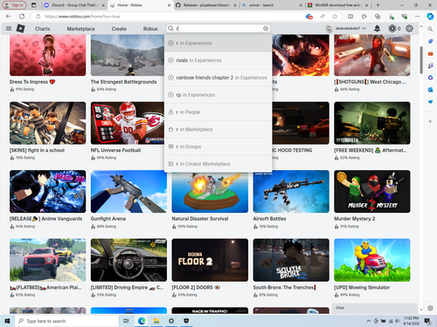
Task: Open the Charts menu item
Action: pyautogui.click(x=43, y=29)
